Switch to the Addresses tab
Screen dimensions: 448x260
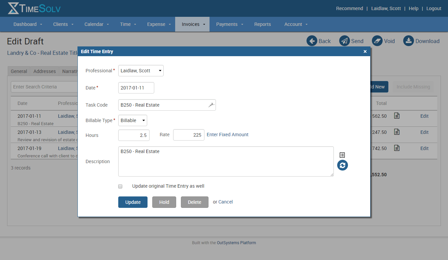(44, 71)
